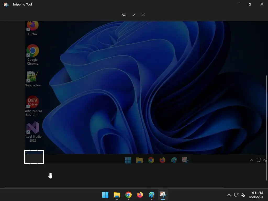Click the Firefox shortcut in the captured desktop
The width and height of the screenshot is (268, 201).
[33, 28]
